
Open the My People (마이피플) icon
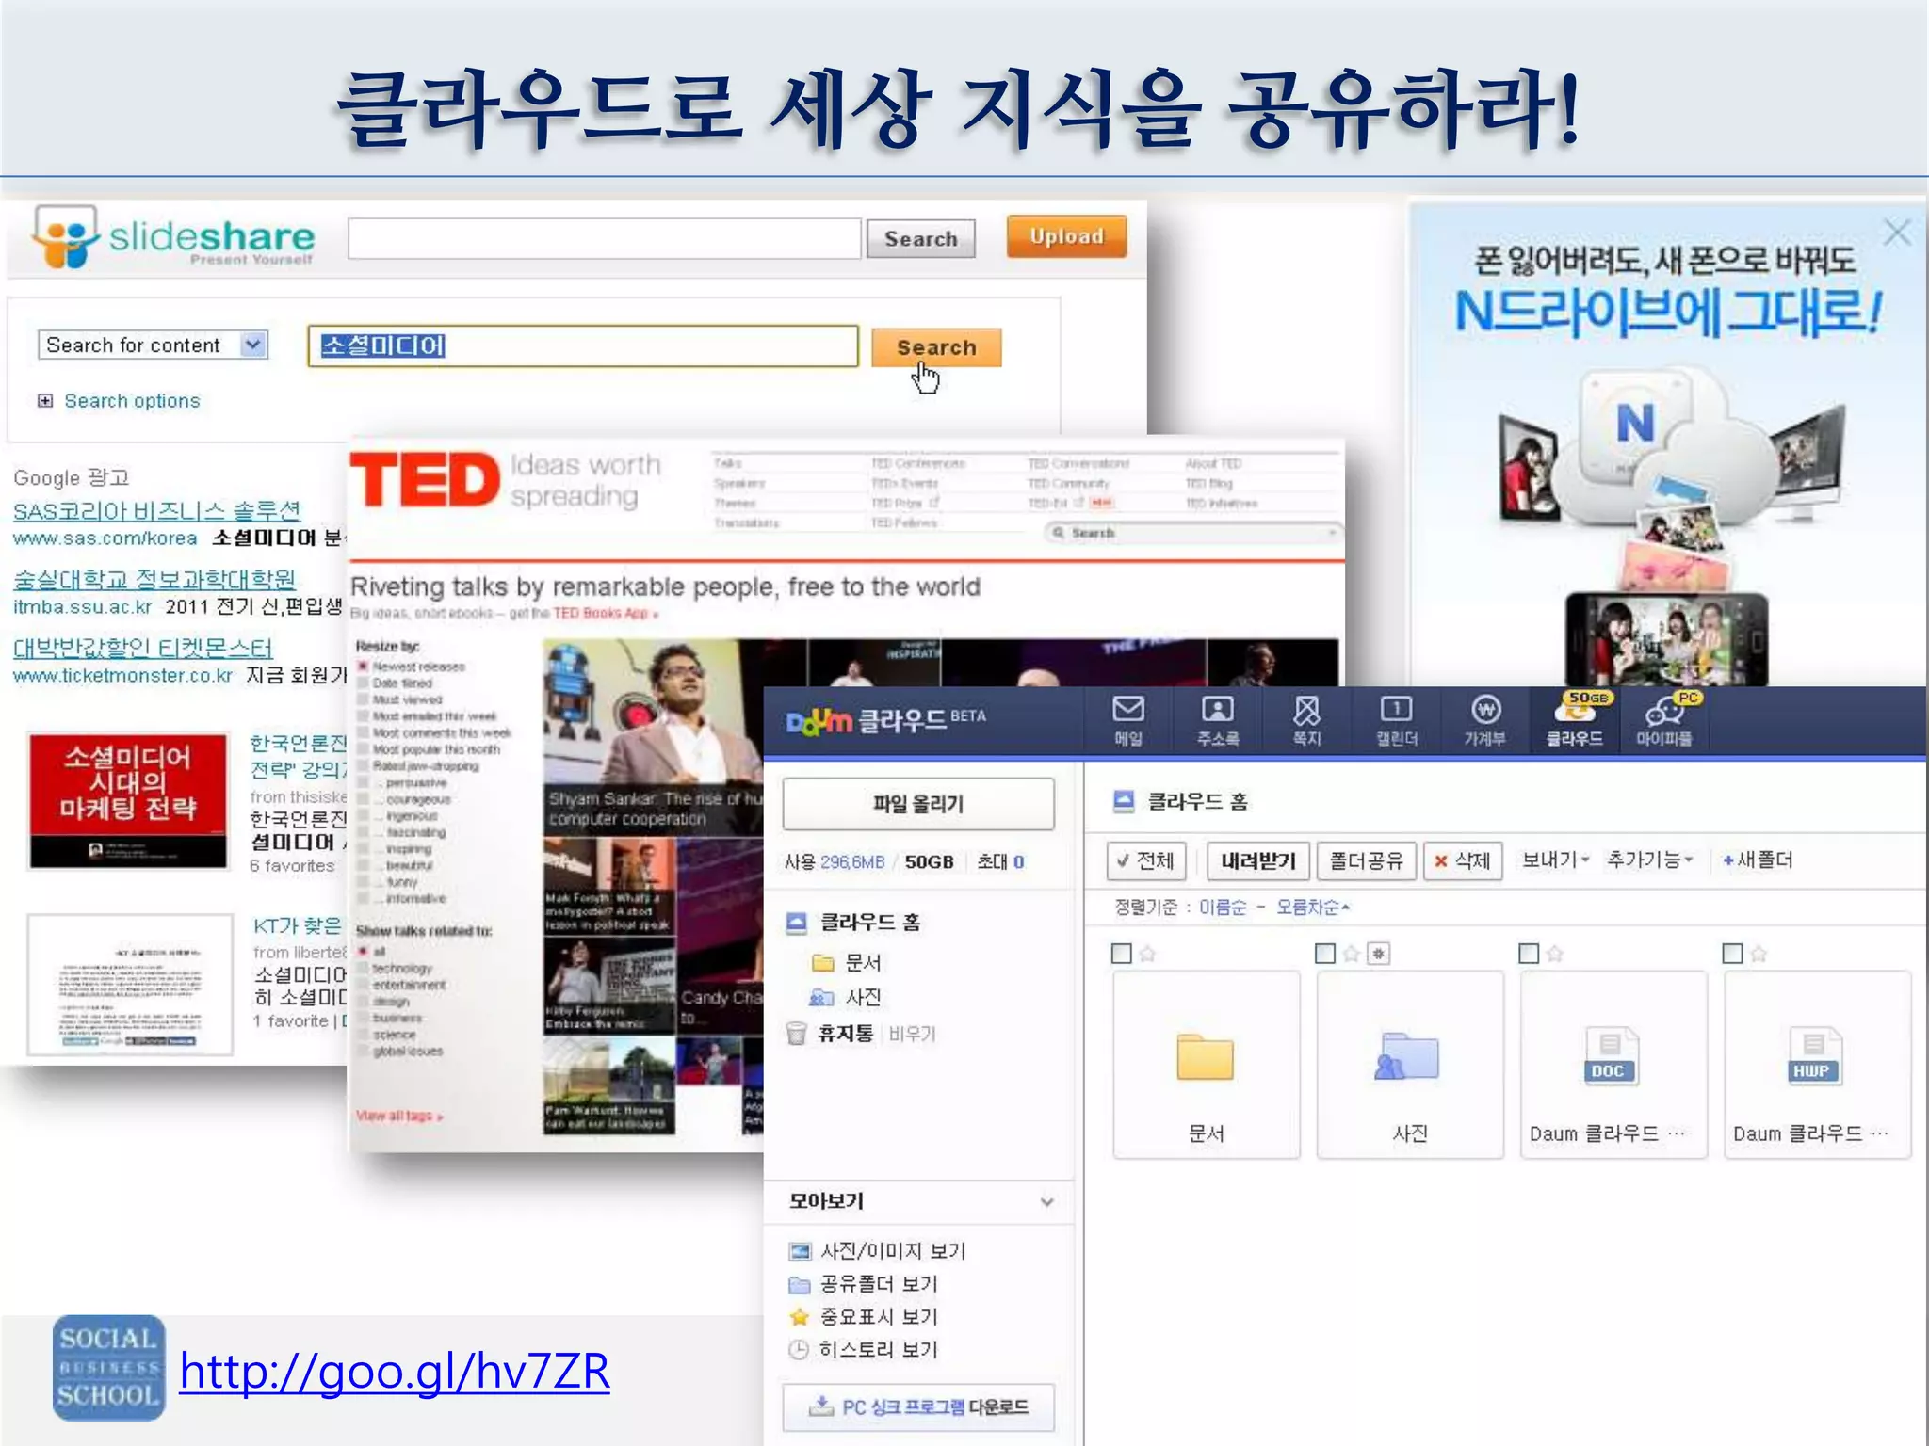[x=1664, y=720]
